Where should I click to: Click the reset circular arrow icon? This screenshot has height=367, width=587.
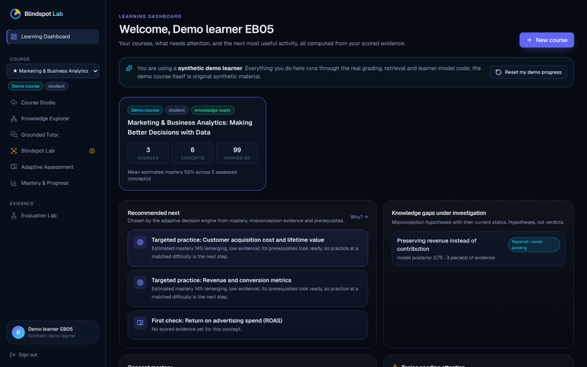pos(498,72)
